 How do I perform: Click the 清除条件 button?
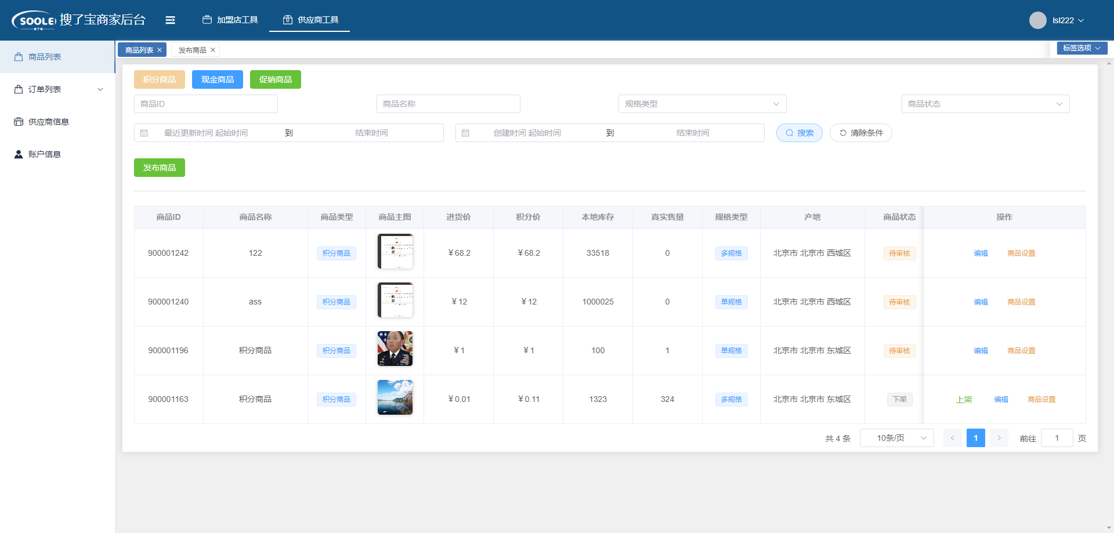click(861, 133)
